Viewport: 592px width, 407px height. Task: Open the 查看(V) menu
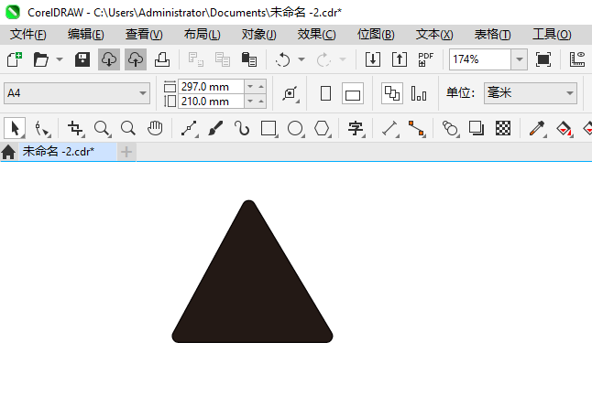pyautogui.click(x=144, y=35)
